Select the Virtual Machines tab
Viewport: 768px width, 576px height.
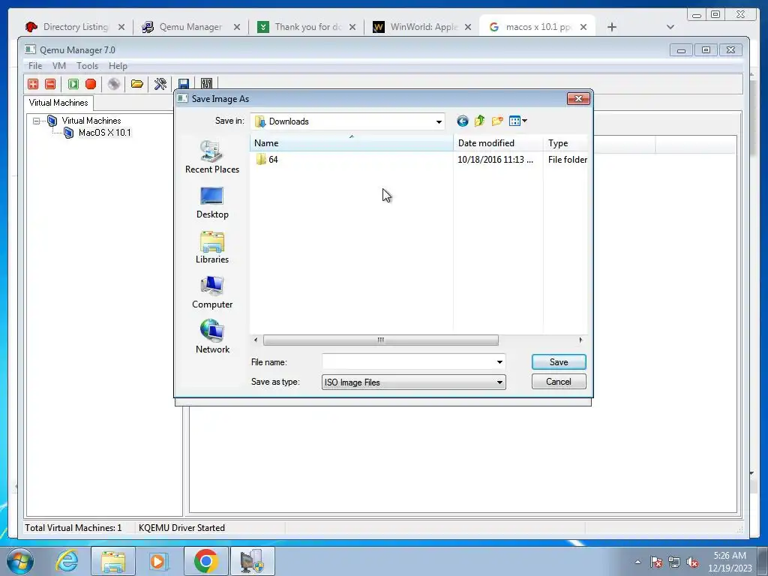tap(58, 103)
